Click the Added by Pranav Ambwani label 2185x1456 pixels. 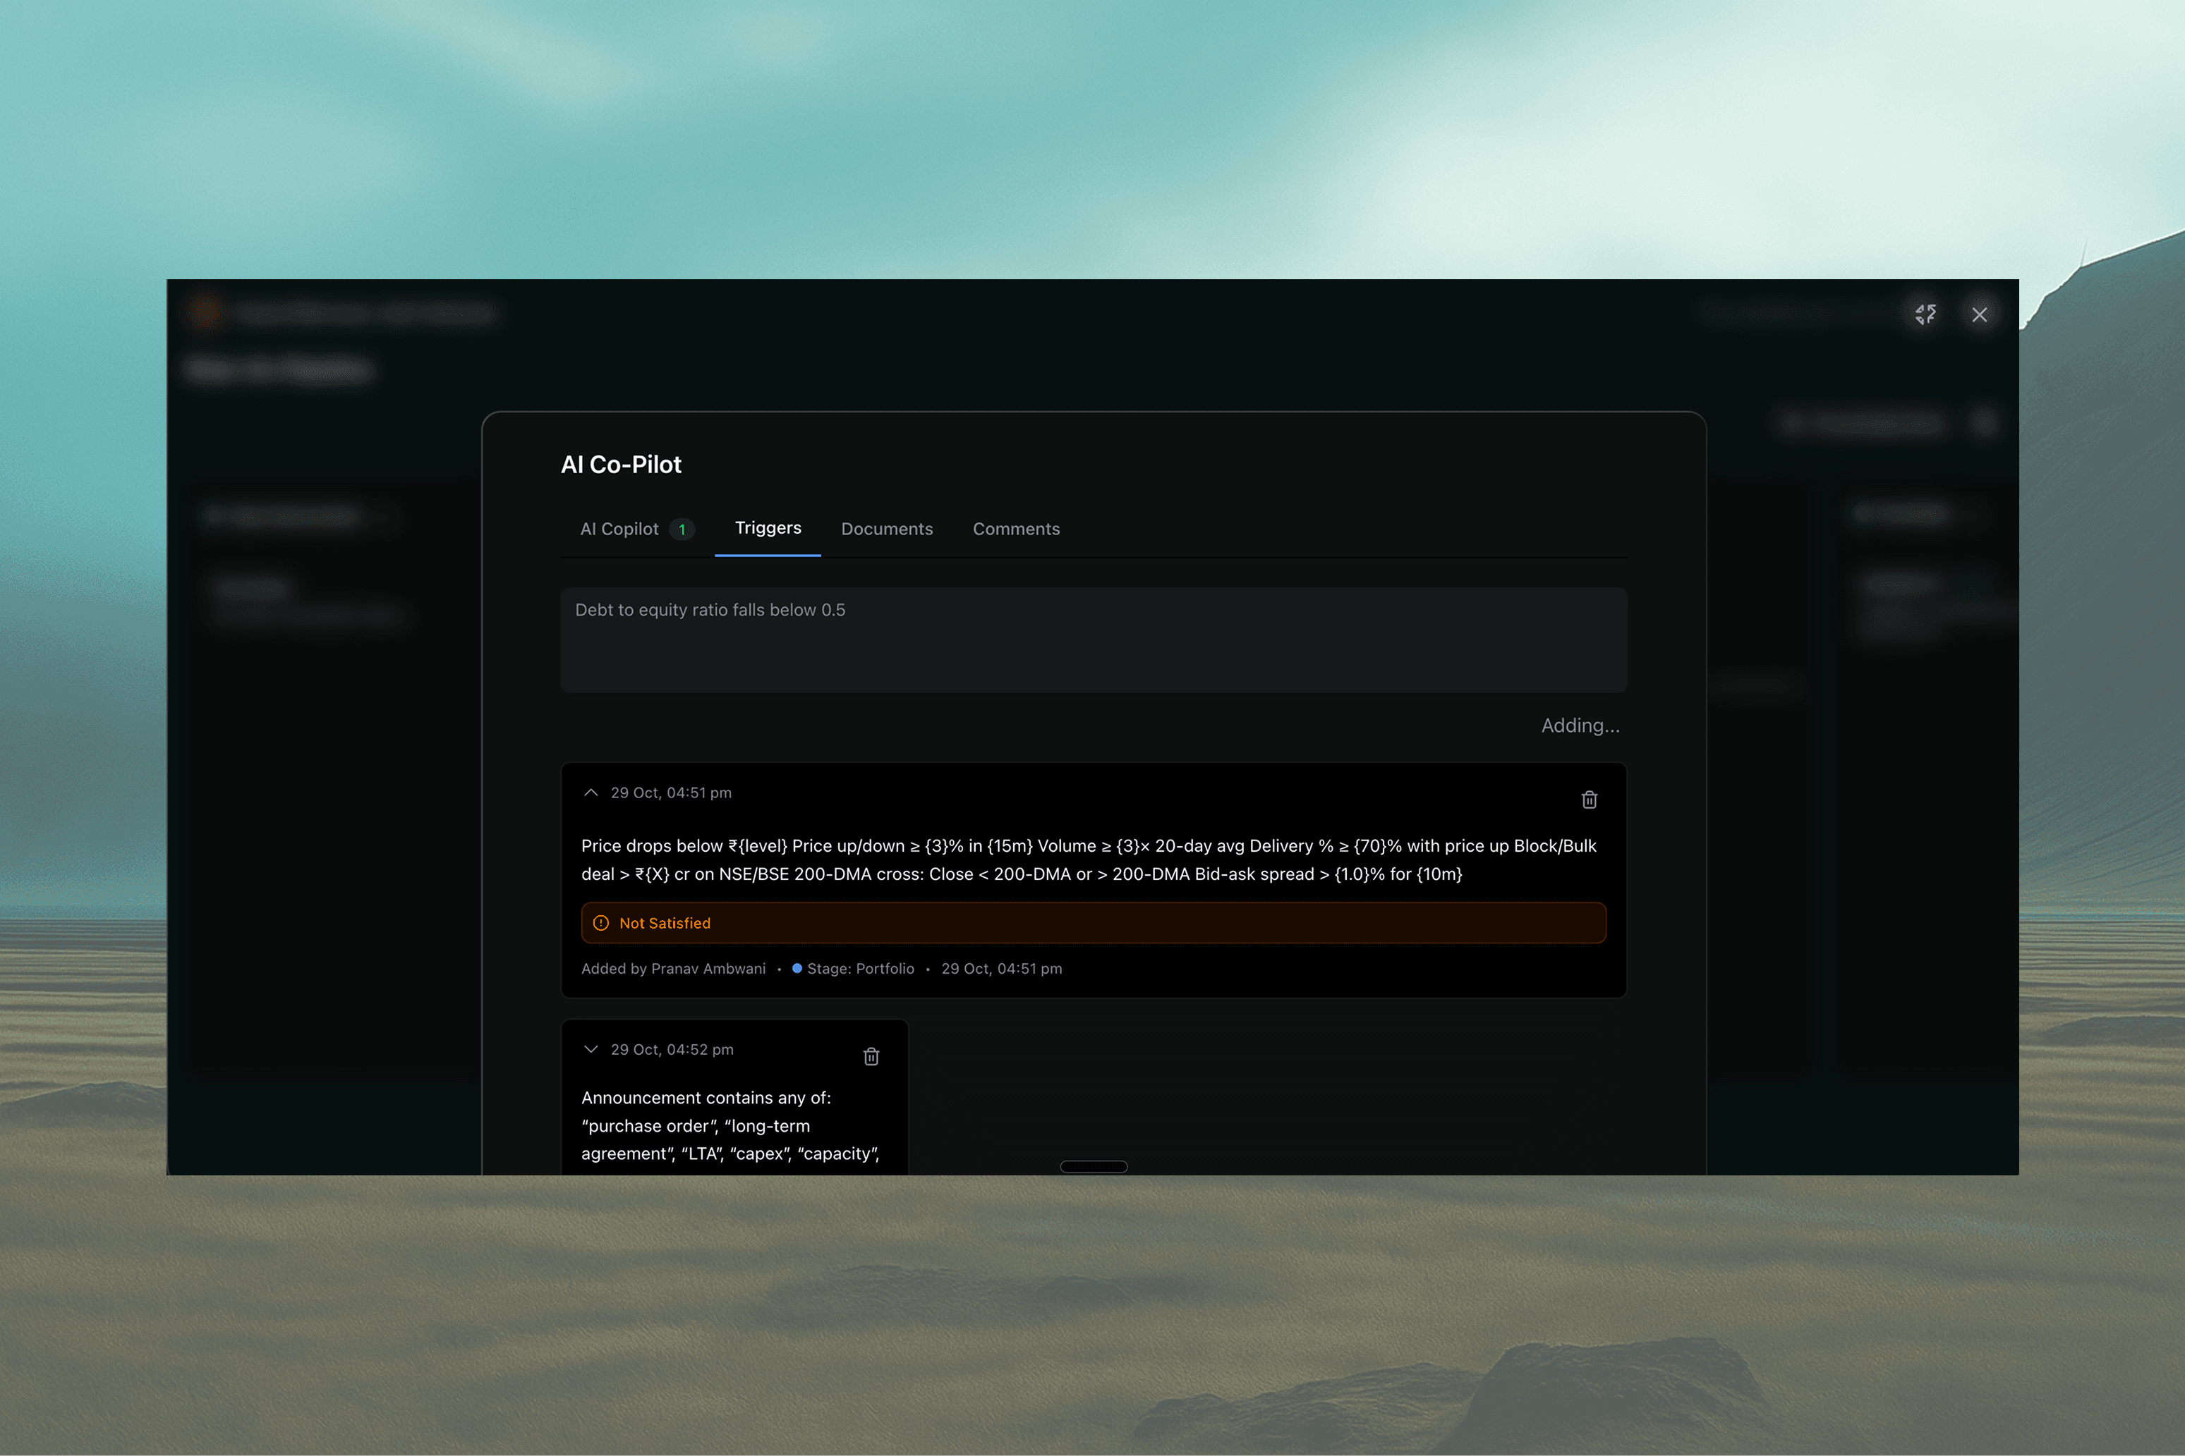tap(674, 969)
